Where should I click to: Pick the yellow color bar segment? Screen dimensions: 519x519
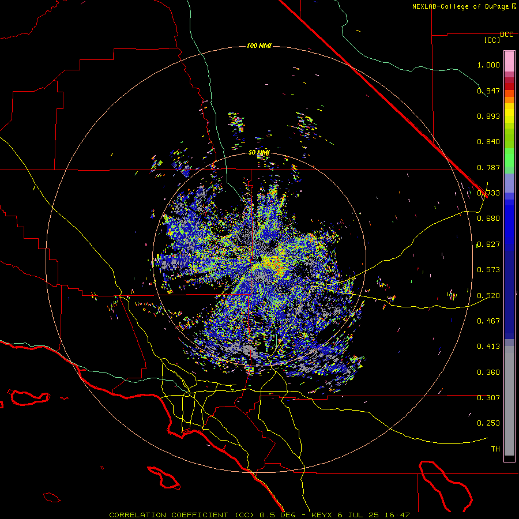(x=509, y=113)
